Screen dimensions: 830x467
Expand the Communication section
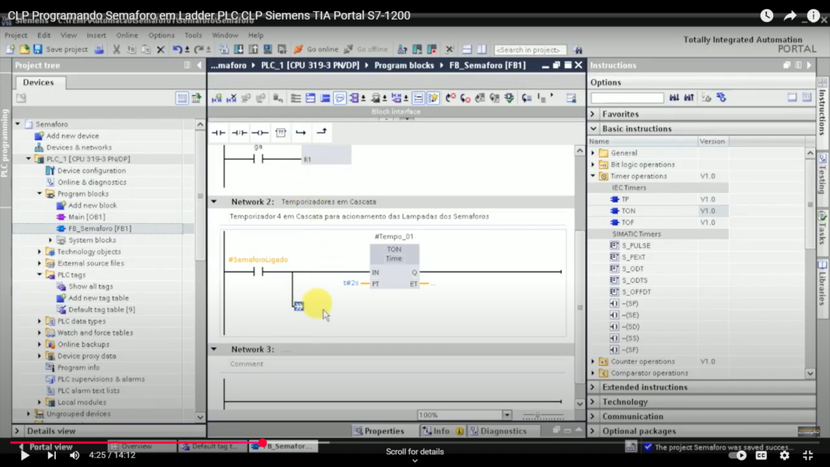pyautogui.click(x=593, y=417)
